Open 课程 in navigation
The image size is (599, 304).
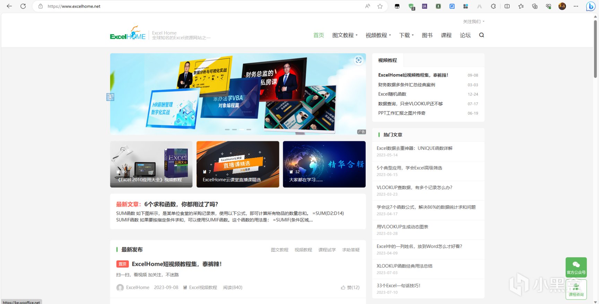[x=446, y=35]
